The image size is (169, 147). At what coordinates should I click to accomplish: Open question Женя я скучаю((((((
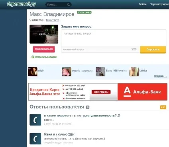click(59, 134)
